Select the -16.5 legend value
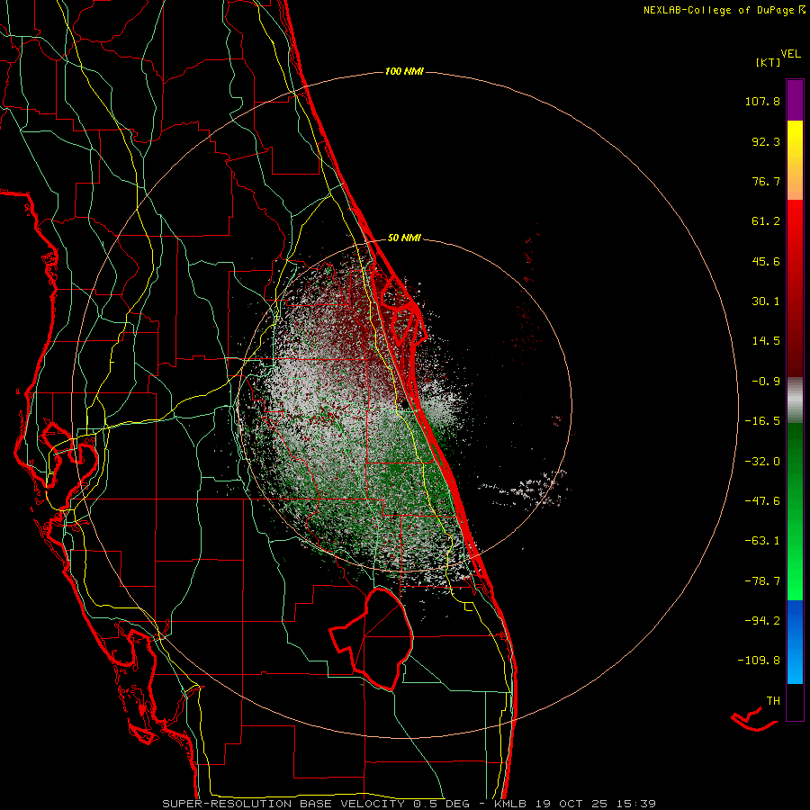 [x=762, y=421]
